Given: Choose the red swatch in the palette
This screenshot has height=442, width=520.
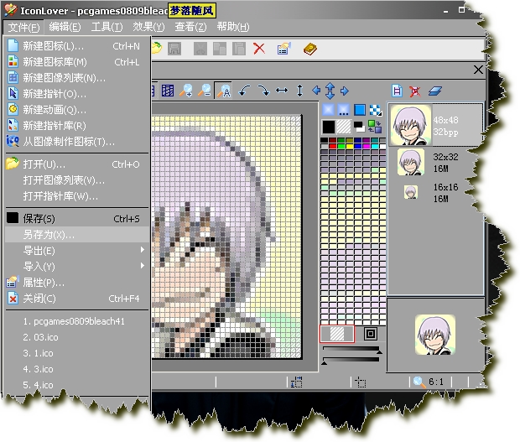Looking at the screenshot, I should (333, 146).
